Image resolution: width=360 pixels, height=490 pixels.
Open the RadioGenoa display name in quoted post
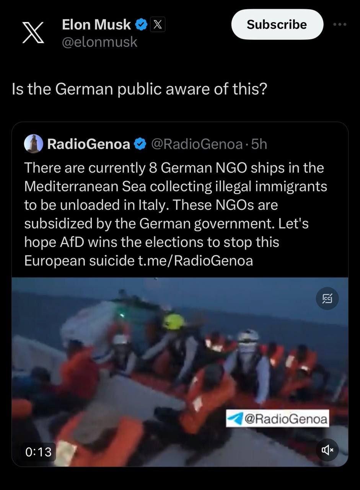point(88,144)
